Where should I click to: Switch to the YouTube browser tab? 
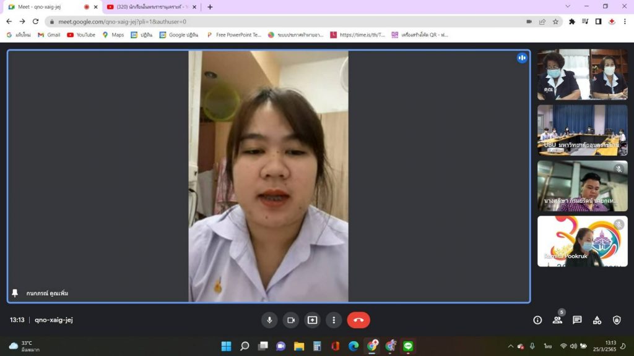point(152,7)
